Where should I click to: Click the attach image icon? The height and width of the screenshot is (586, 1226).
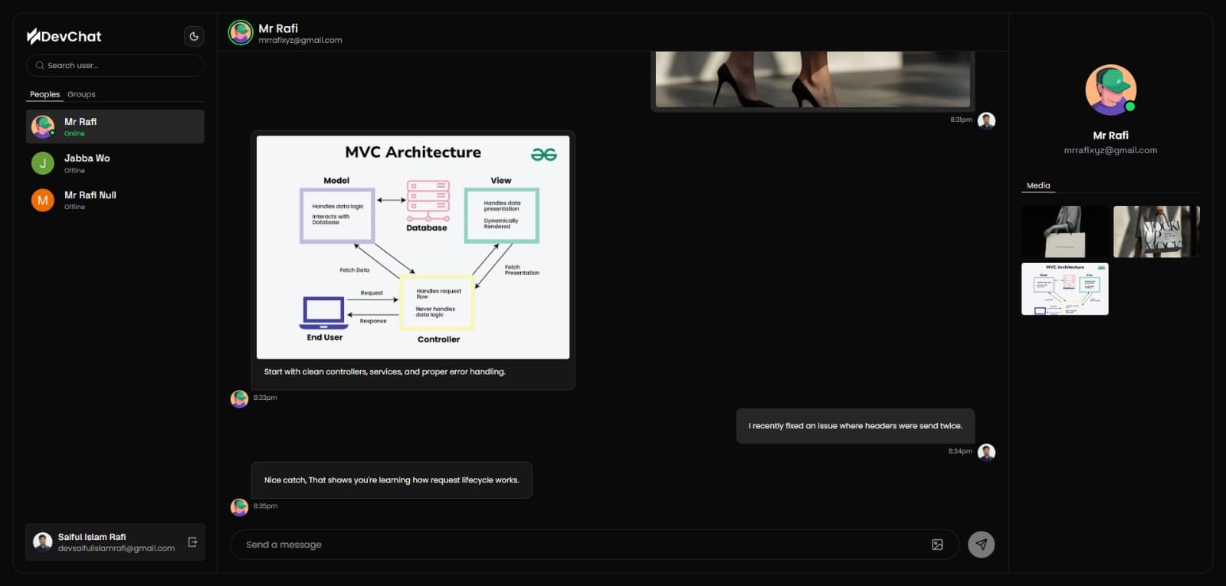point(937,545)
